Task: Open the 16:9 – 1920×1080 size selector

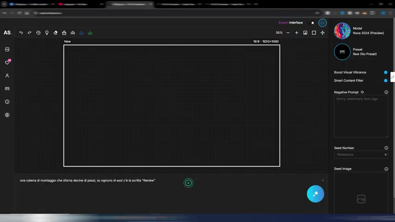Action: pos(266,41)
